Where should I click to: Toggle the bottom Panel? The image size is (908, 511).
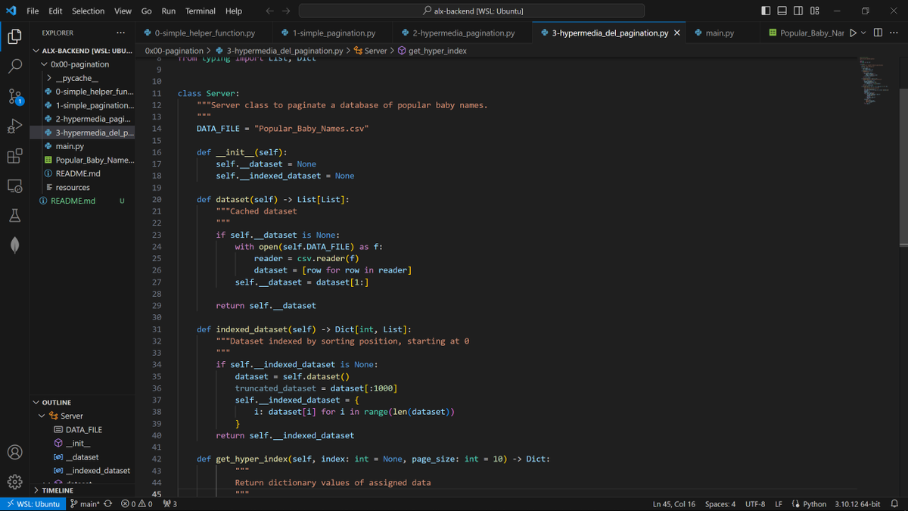782,11
